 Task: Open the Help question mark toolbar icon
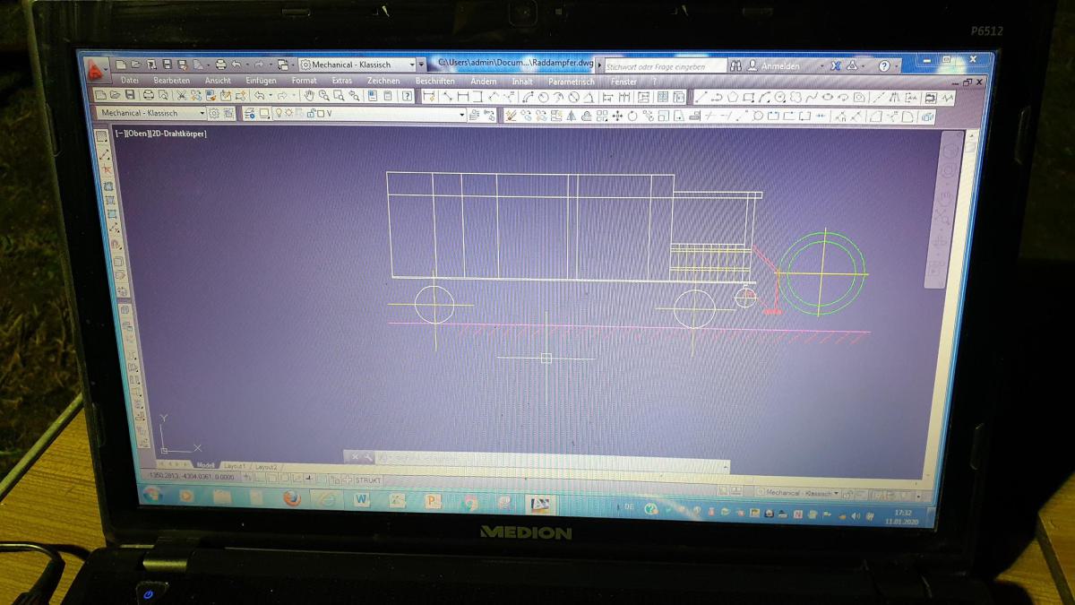(407, 96)
